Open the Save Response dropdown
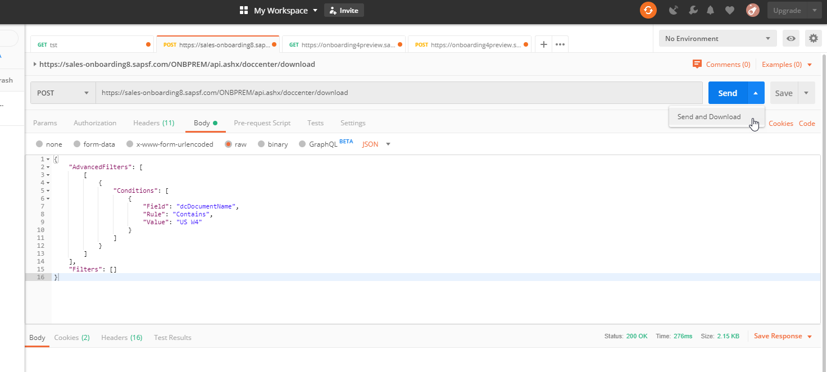Image resolution: width=827 pixels, height=372 pixels. click(x=783, y=336)
